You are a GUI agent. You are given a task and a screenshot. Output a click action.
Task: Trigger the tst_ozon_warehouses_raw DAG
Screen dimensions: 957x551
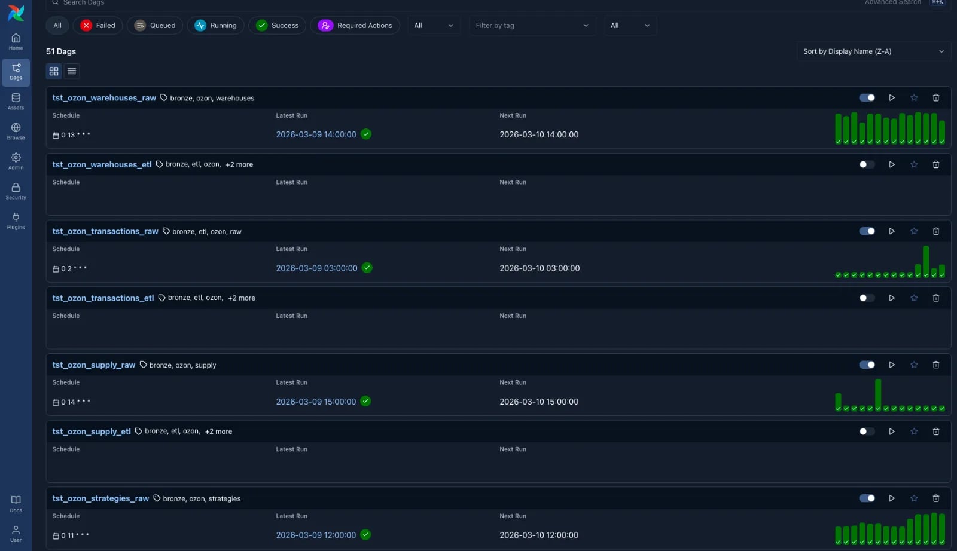point(891,98)
